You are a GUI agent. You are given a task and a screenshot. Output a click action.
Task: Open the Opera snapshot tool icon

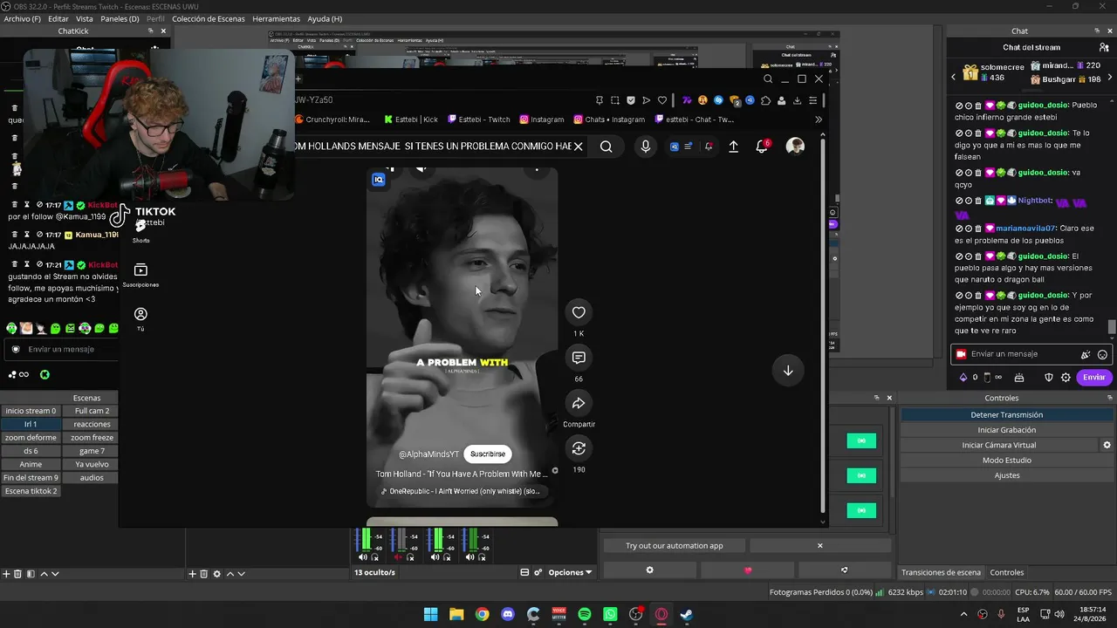[x=615, y=100]
